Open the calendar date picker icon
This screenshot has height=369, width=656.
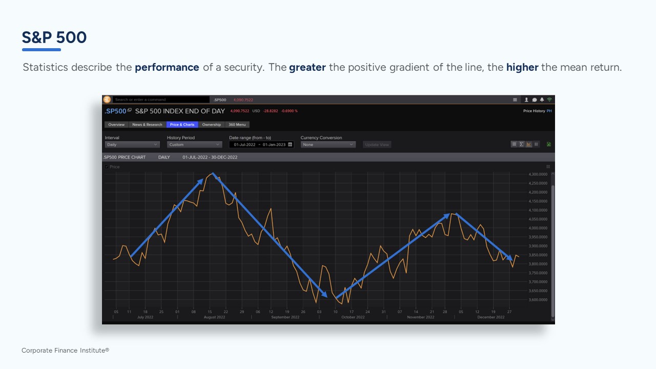click(x=290, y=145)
